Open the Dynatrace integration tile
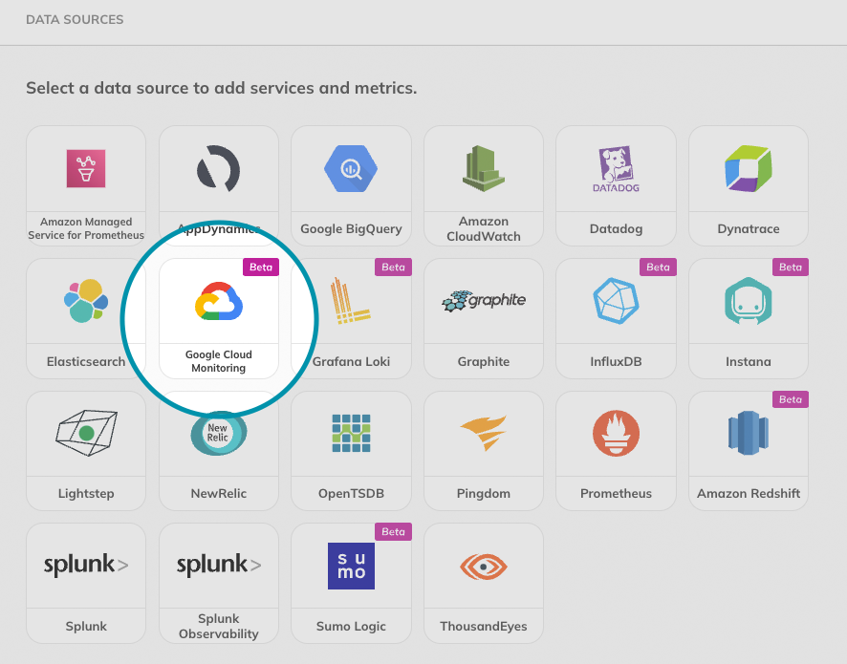 pos(749,184)
